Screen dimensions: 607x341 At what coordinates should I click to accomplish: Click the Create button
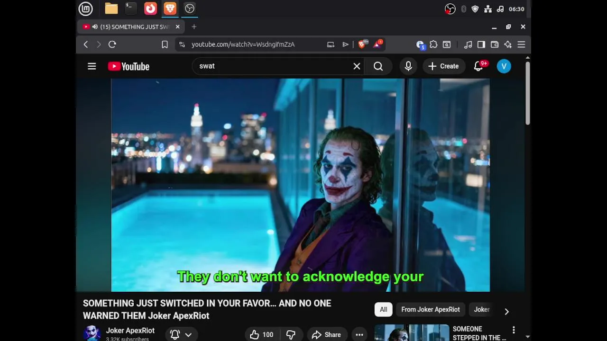[443, 66]
